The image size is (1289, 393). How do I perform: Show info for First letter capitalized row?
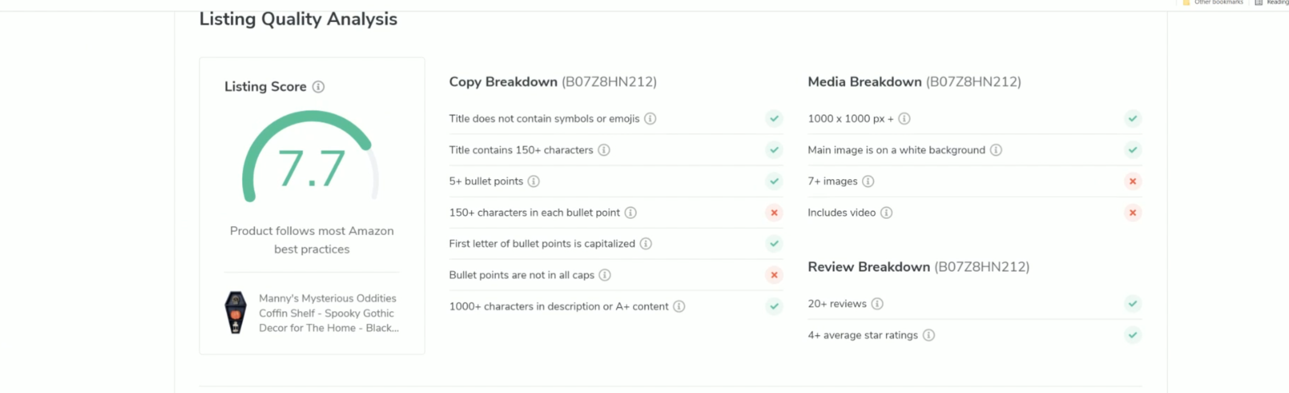(646, 244)
